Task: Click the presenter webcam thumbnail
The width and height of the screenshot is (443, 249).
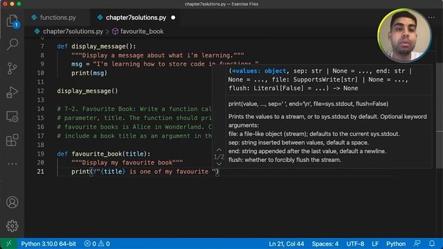Action: (404, 35)
